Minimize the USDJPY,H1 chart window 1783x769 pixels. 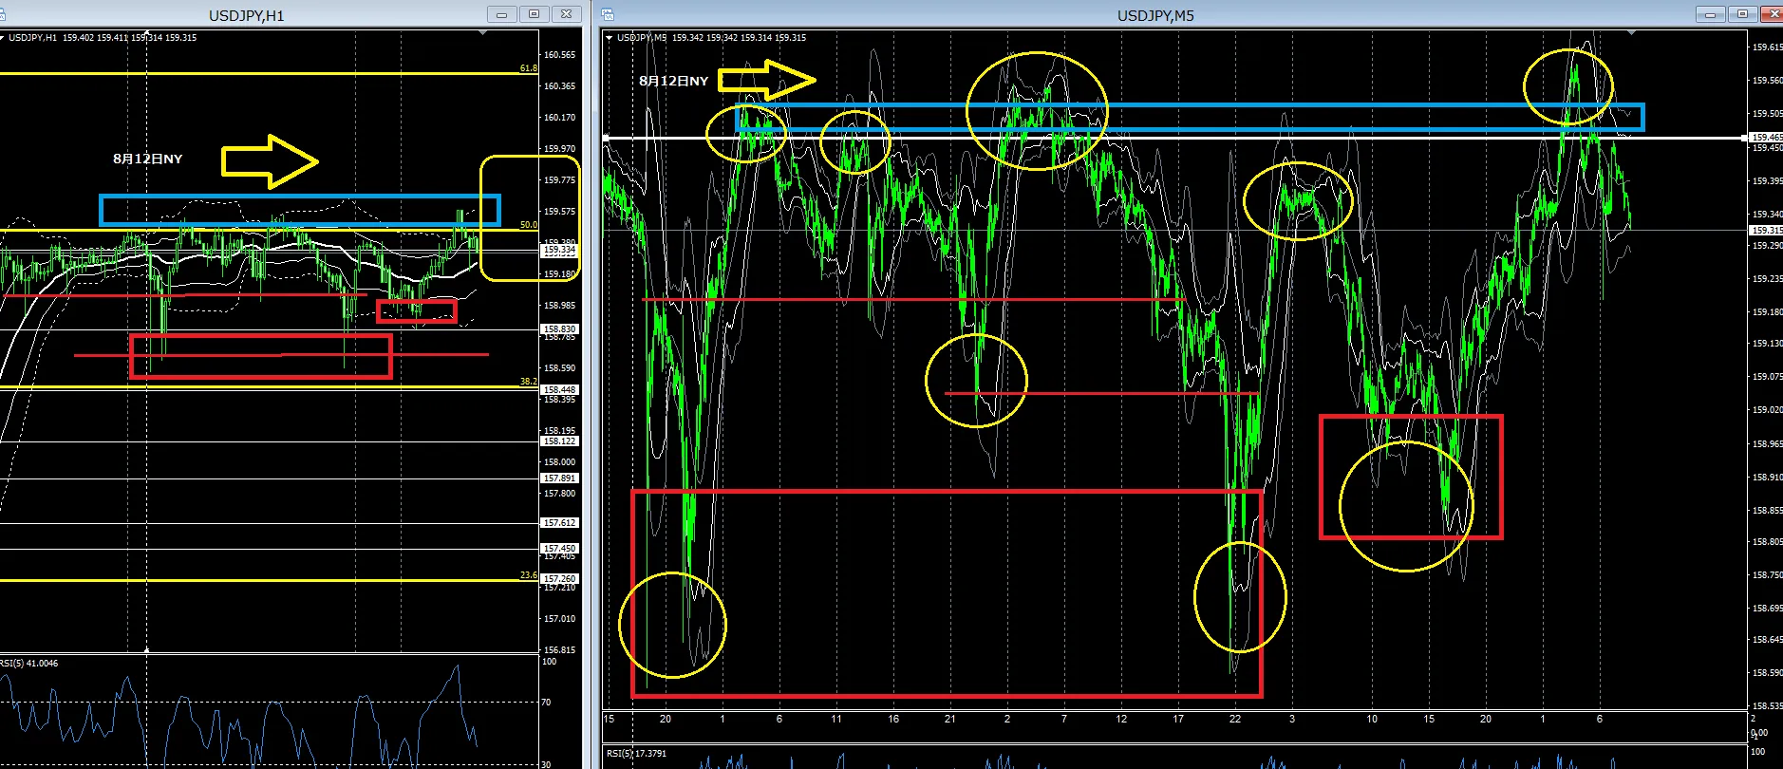501,14
